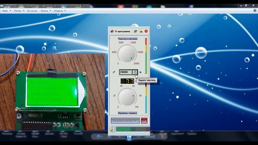
Task: Click the volume level meter bar
Action: coord(146,98)
